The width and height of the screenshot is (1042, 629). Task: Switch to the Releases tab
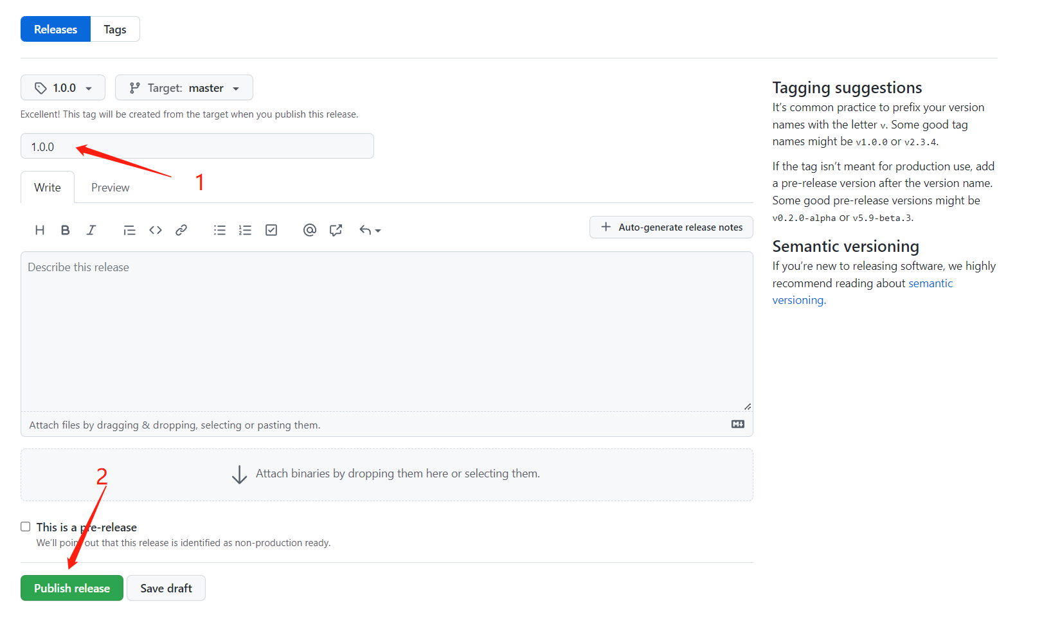pyautogui.click(x=56, y=29)
